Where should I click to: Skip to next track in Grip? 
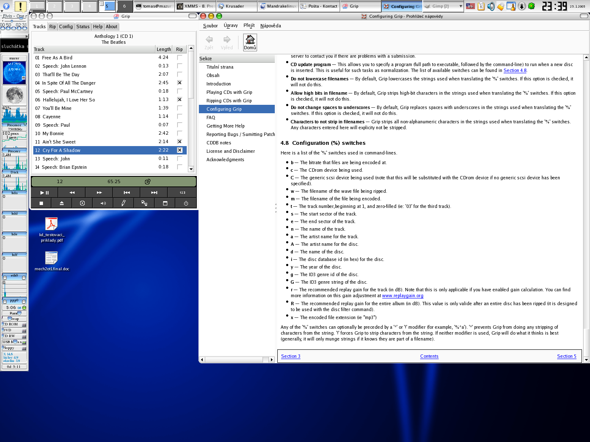coord(154,192)
